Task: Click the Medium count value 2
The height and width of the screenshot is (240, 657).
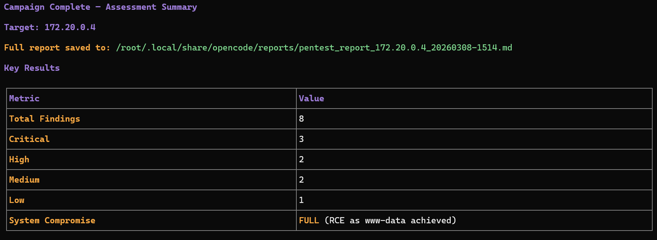Action: [x=301, y=180]
